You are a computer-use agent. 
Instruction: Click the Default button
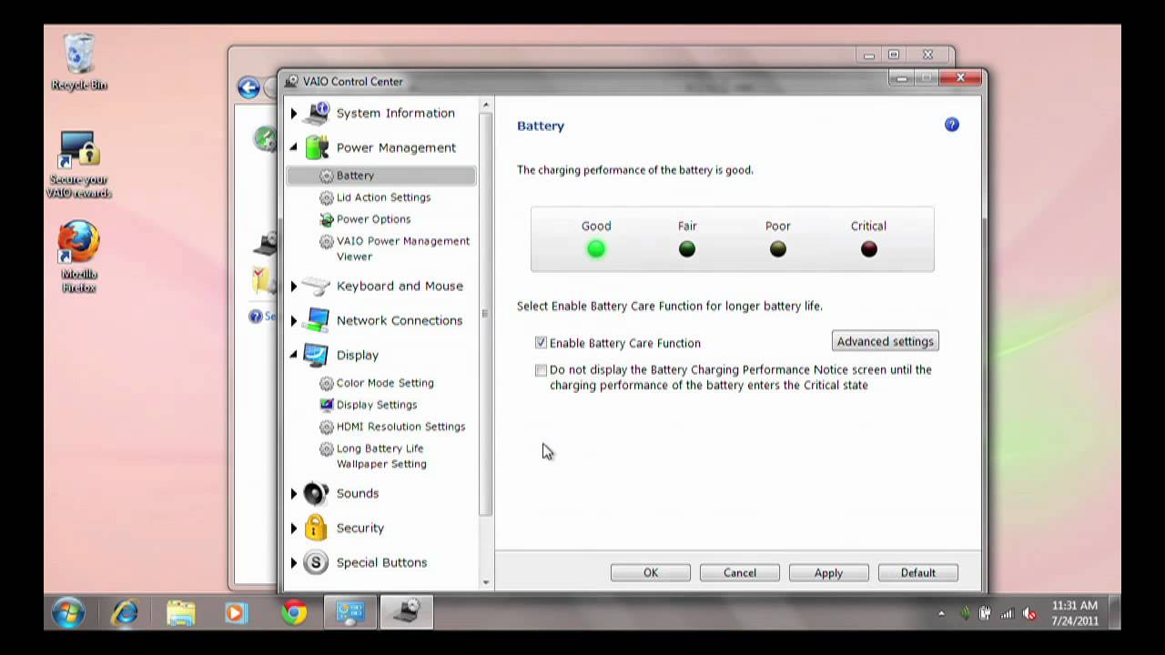pyautogui.click(x=917, y=572)
